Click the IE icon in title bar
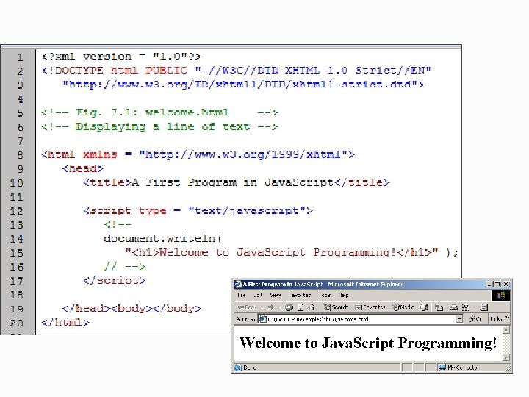Image resolution: width=529 pixels, height=397 pixels. (x=238, y=285)
